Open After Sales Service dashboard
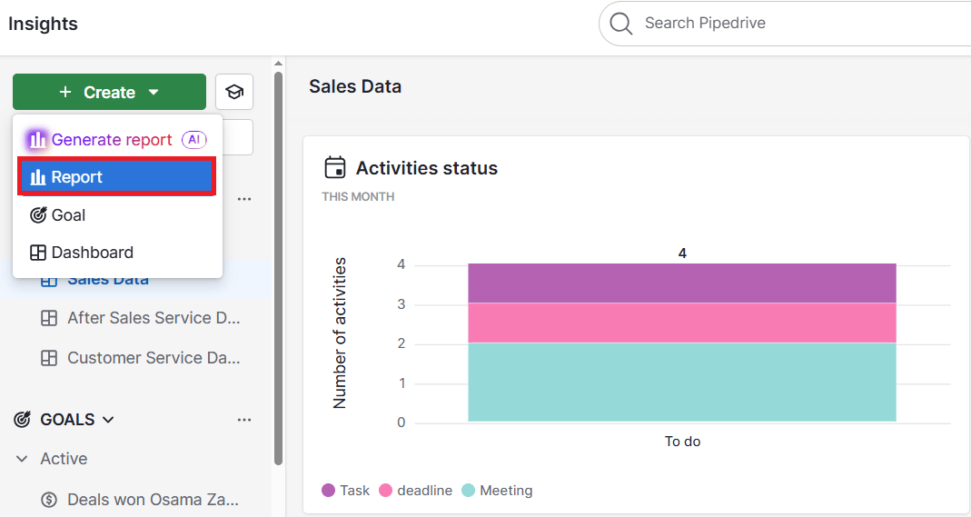The width and height of the screenshot is (971, 517). pos(154,318)
